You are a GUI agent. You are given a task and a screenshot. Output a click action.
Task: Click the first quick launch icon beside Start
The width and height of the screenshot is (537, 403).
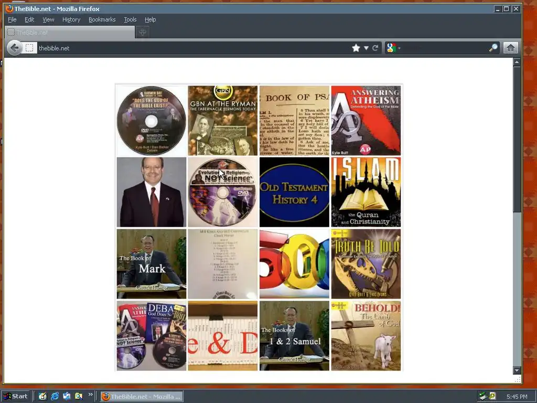(x=42, y=397)
